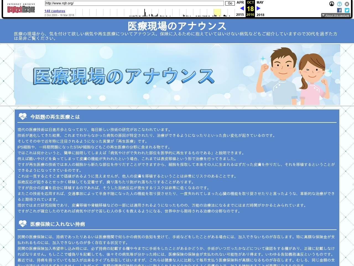
Task: Expand the About this capture dropdown
Action: 335,15
